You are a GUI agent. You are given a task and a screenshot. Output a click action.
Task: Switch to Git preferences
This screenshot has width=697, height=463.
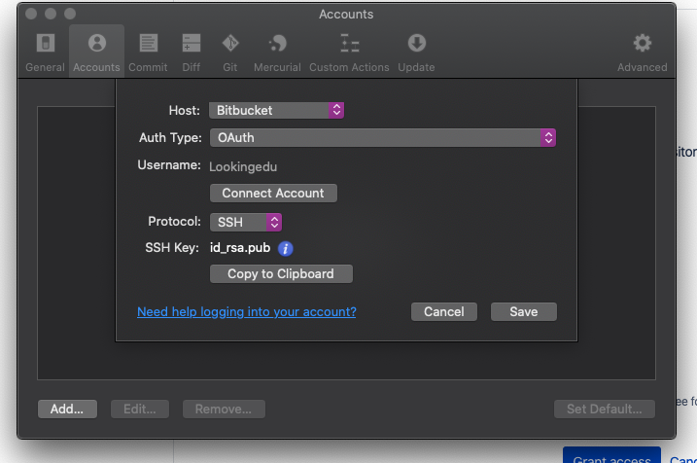click(230, 52)
